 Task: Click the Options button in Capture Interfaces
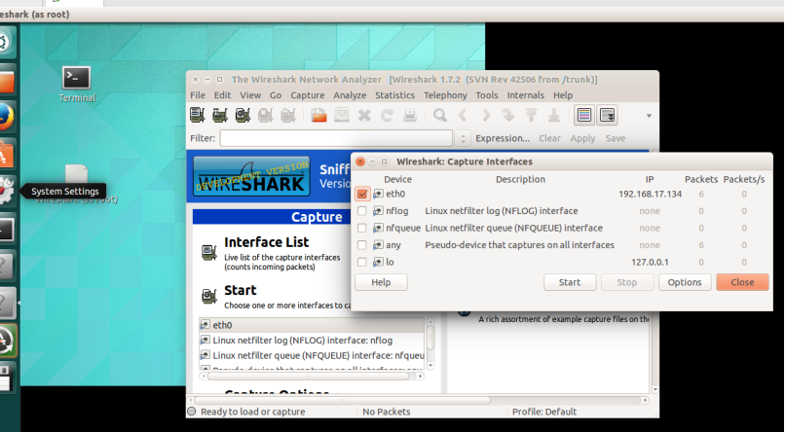click(x=685, y=282)
